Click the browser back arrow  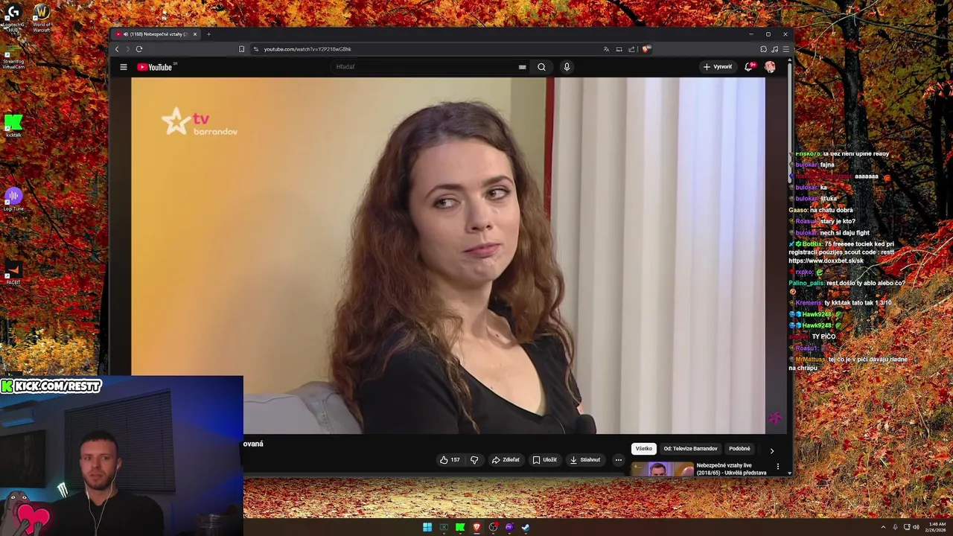[117, 49]
